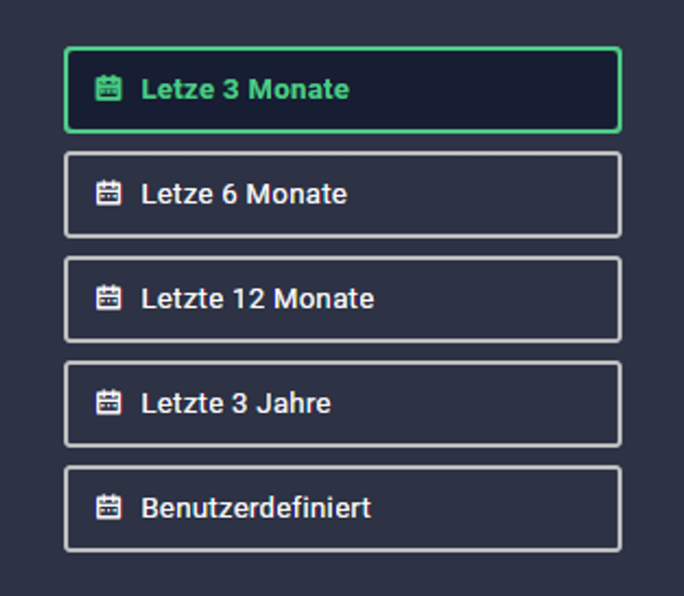Click the text label 'Letze 6 Monate'

click(x=245, y=194)
